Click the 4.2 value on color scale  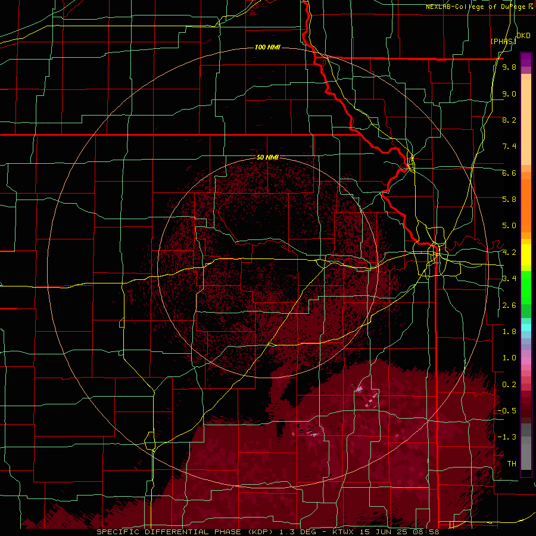[x=509, y=253]
